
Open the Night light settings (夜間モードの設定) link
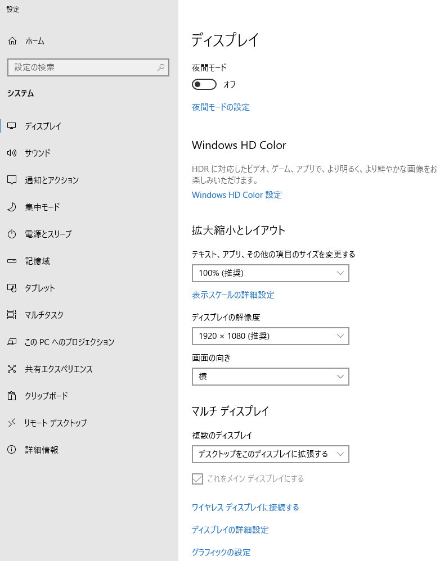[221, 107]
